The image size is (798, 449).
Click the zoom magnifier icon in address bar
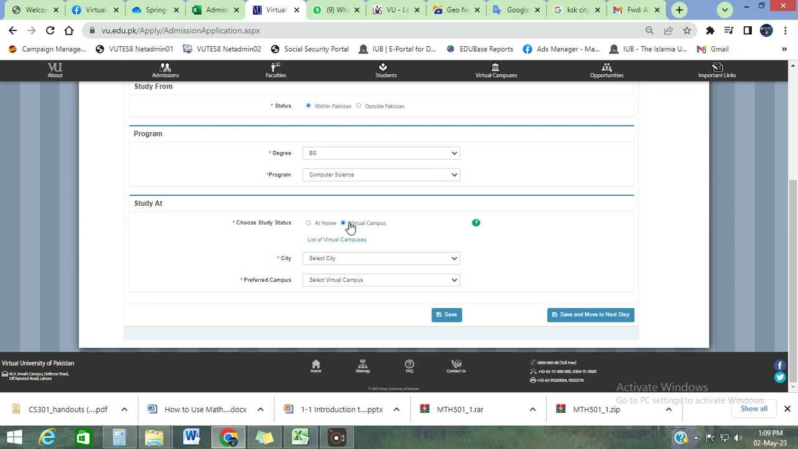coord(650,31)
